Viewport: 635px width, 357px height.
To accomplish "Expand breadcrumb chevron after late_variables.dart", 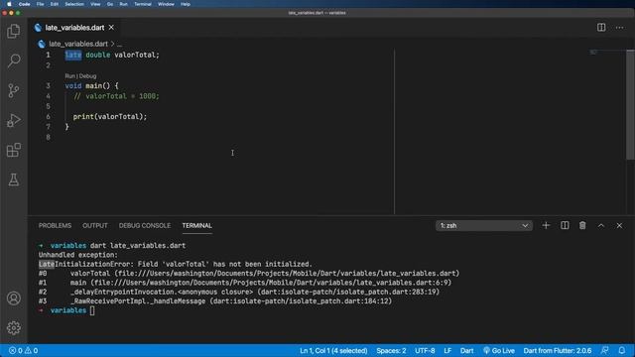I will [112, 44].
